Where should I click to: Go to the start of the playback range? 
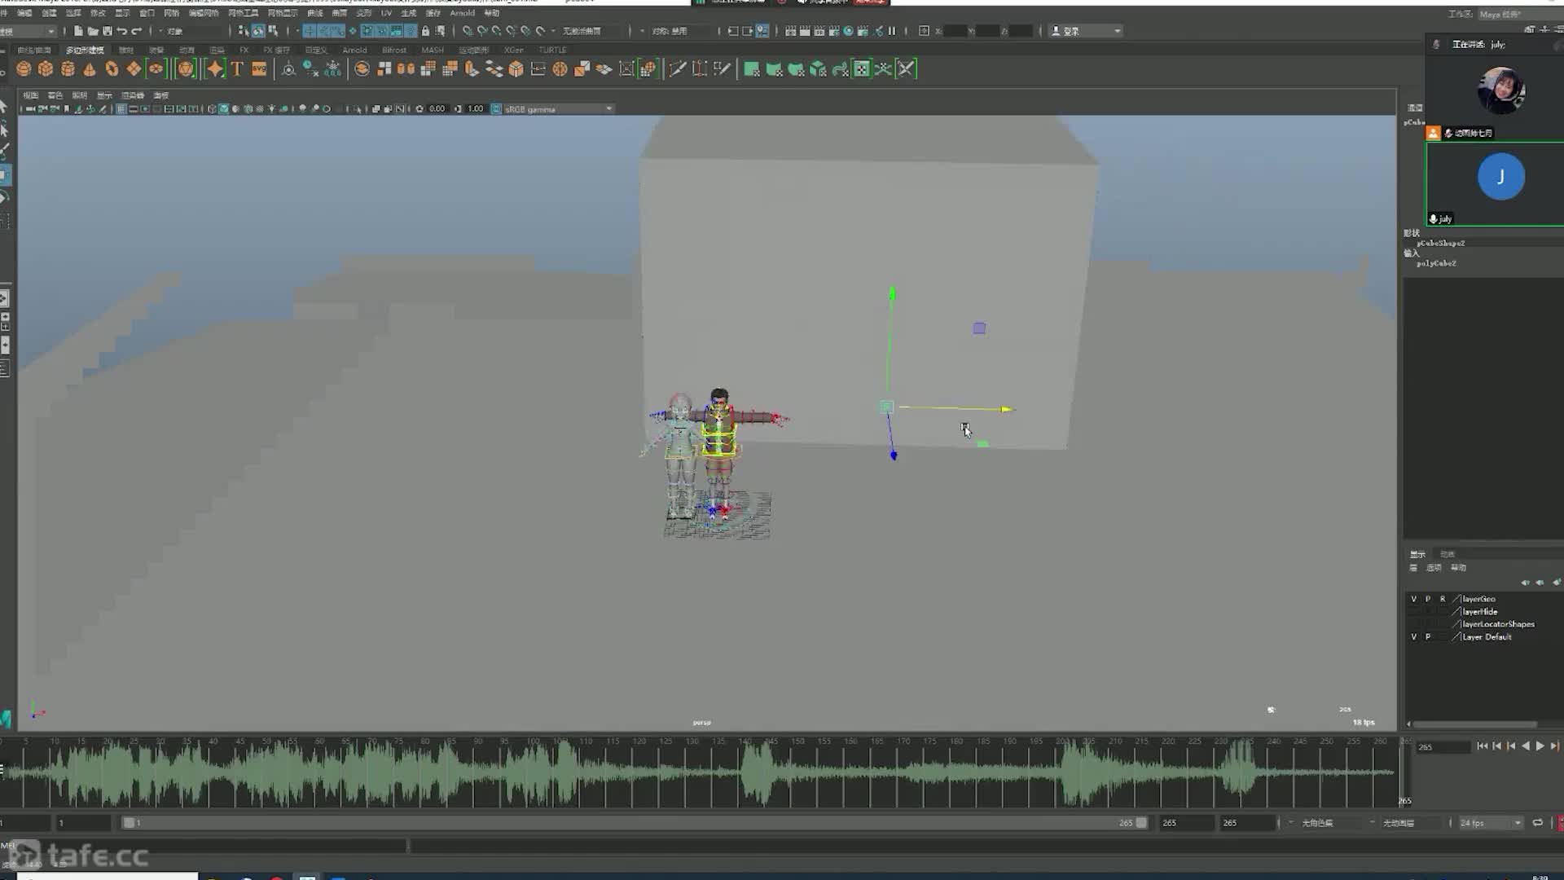pyautogui.click(x=1482, y=746)
